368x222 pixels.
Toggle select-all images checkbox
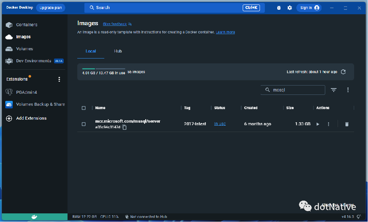[84, 108]
